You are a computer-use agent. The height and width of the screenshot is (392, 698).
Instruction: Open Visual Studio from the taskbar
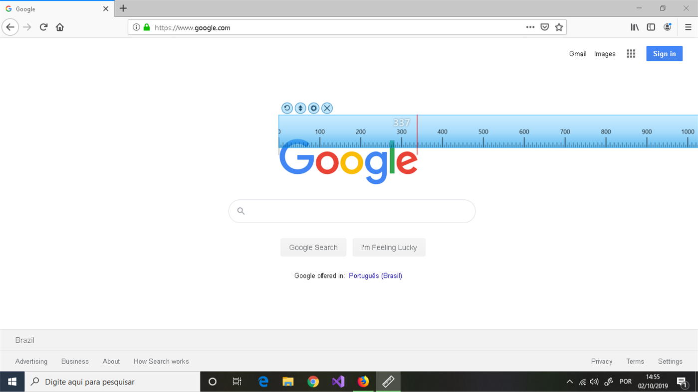click(x=338, y=382)
